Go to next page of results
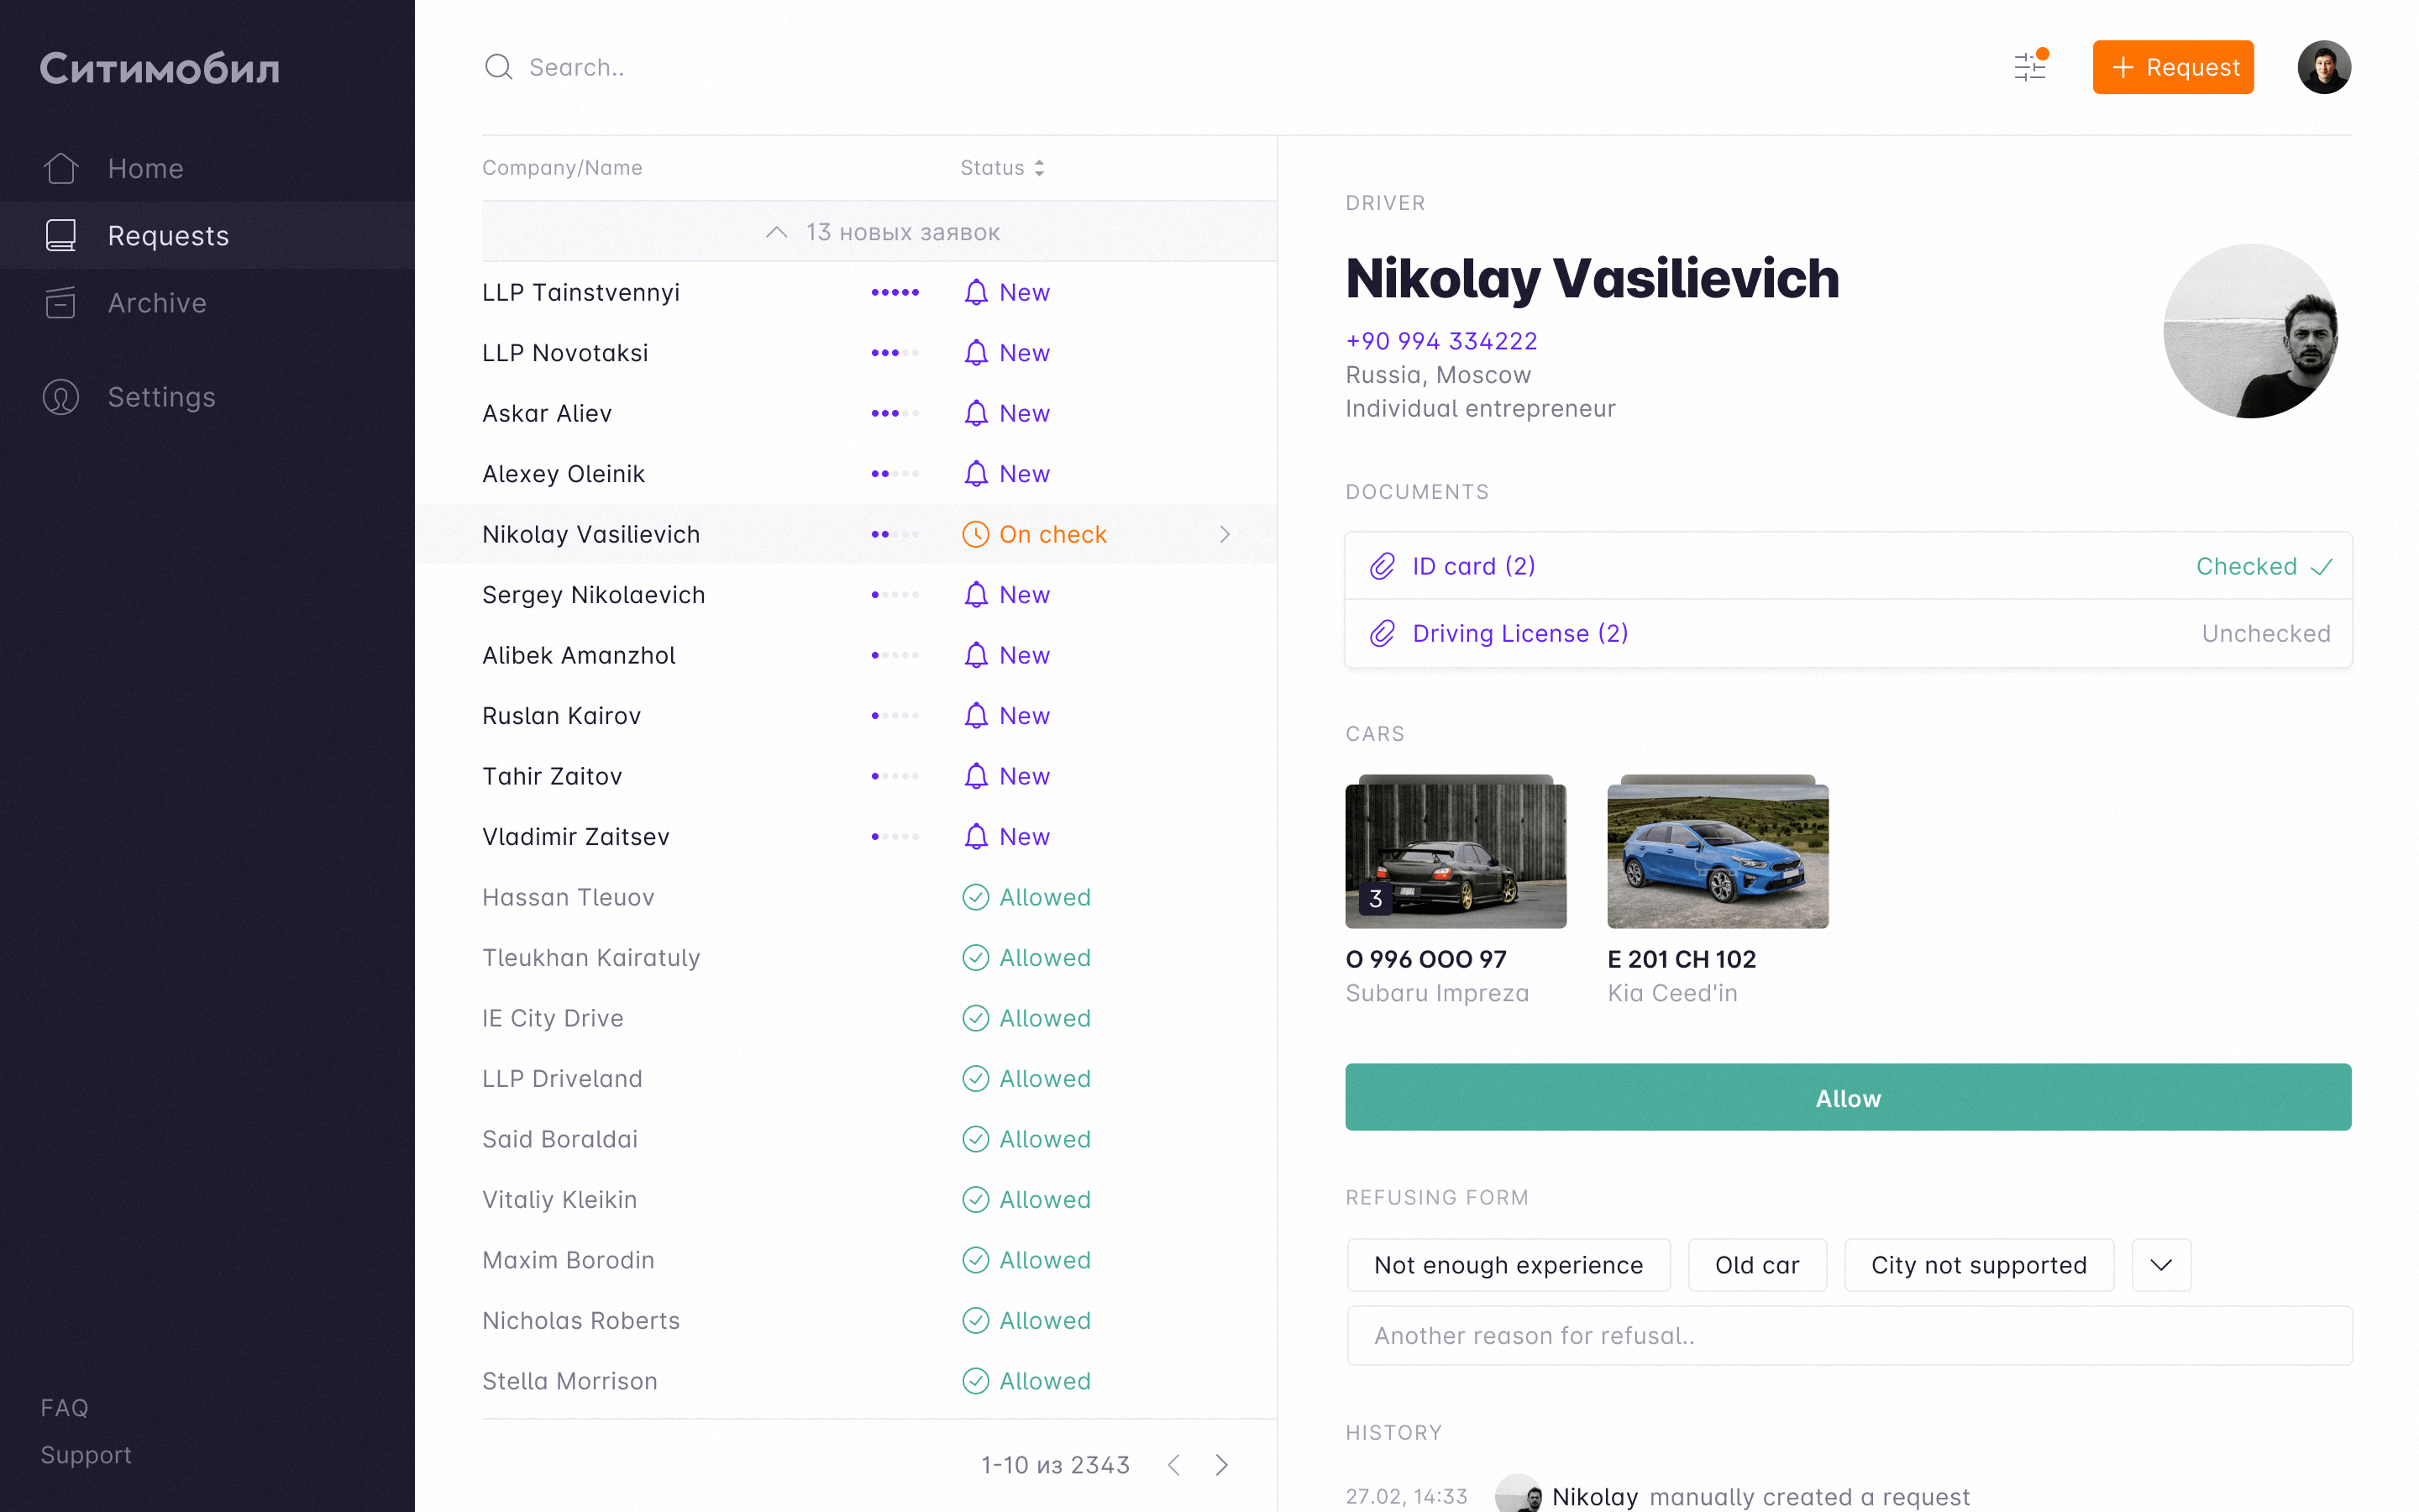The height and width of the screenshot is (1512, 2419). coord(1221,1465)
